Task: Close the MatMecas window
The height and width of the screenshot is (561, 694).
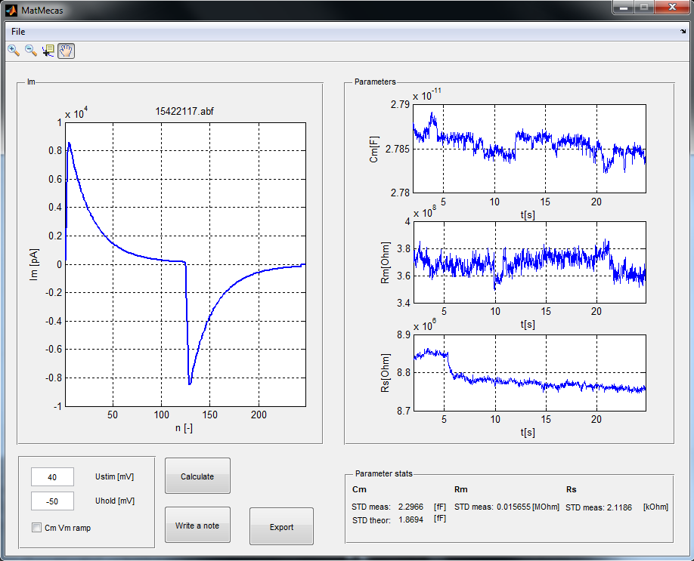Action: click(672, 8)
